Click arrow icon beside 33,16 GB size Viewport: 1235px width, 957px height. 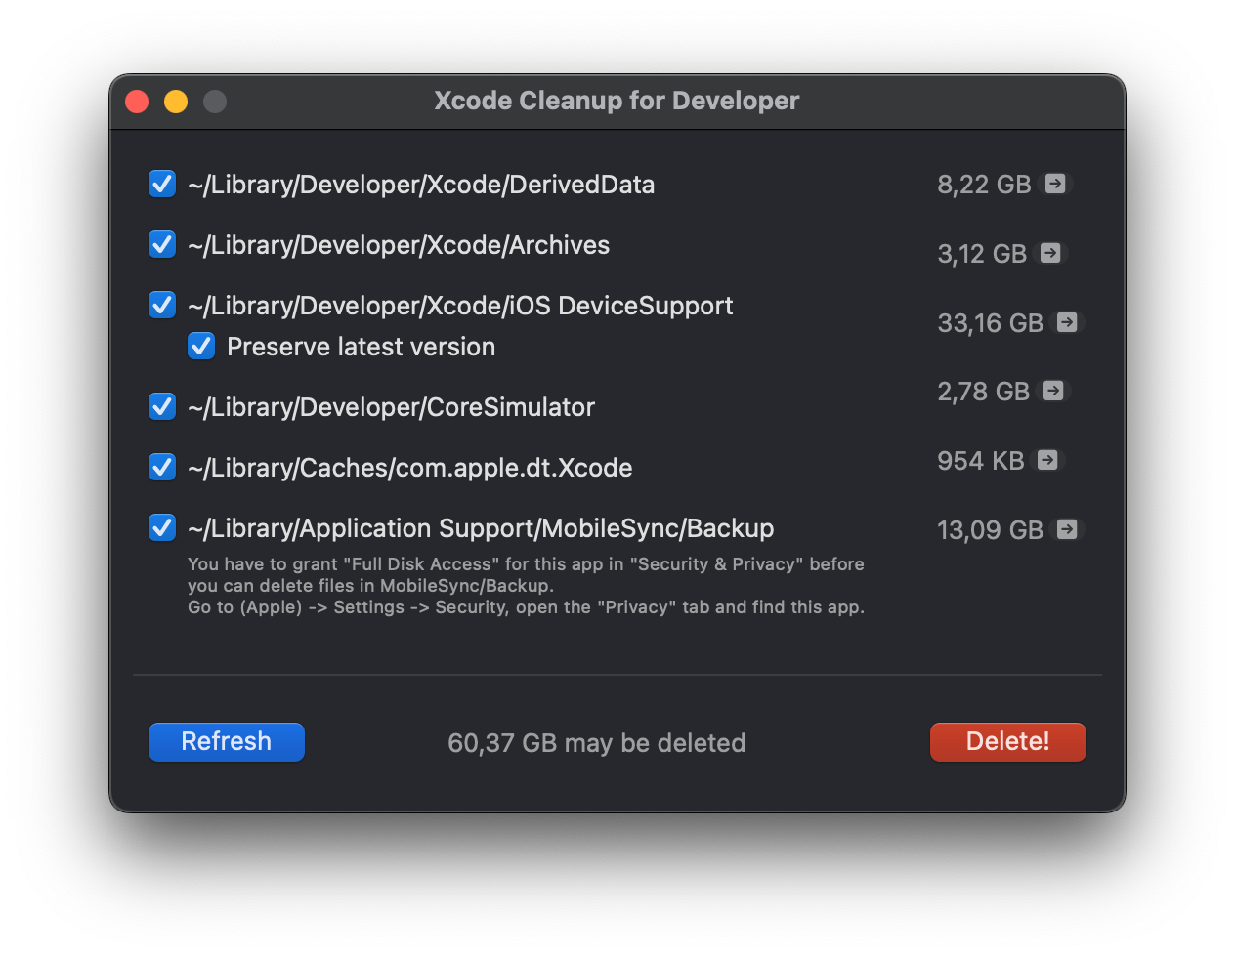click(x=1067, y=322)
